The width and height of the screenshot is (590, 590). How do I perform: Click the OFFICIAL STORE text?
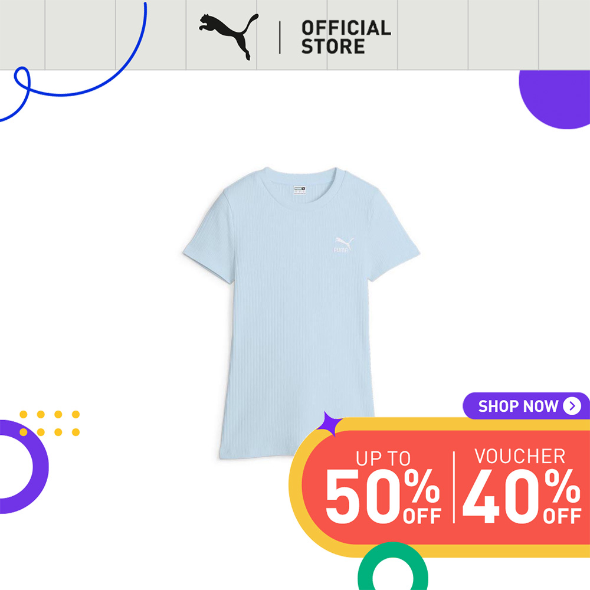(x=346, y=37)
